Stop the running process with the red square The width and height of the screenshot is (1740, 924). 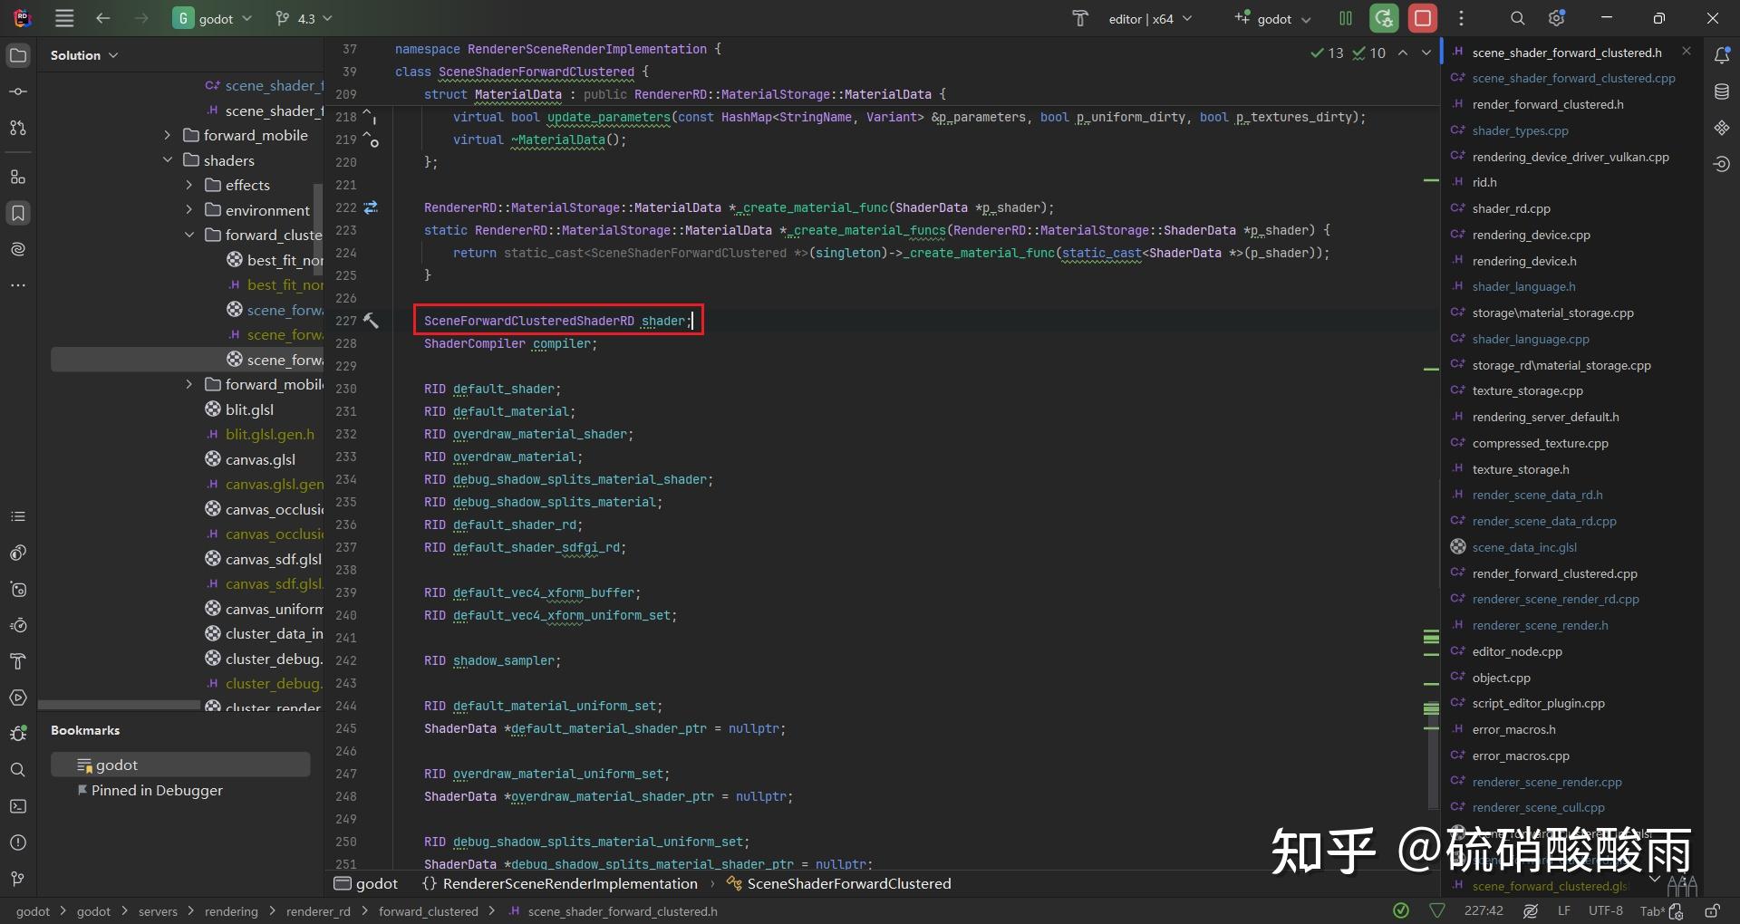point(1423,18)
